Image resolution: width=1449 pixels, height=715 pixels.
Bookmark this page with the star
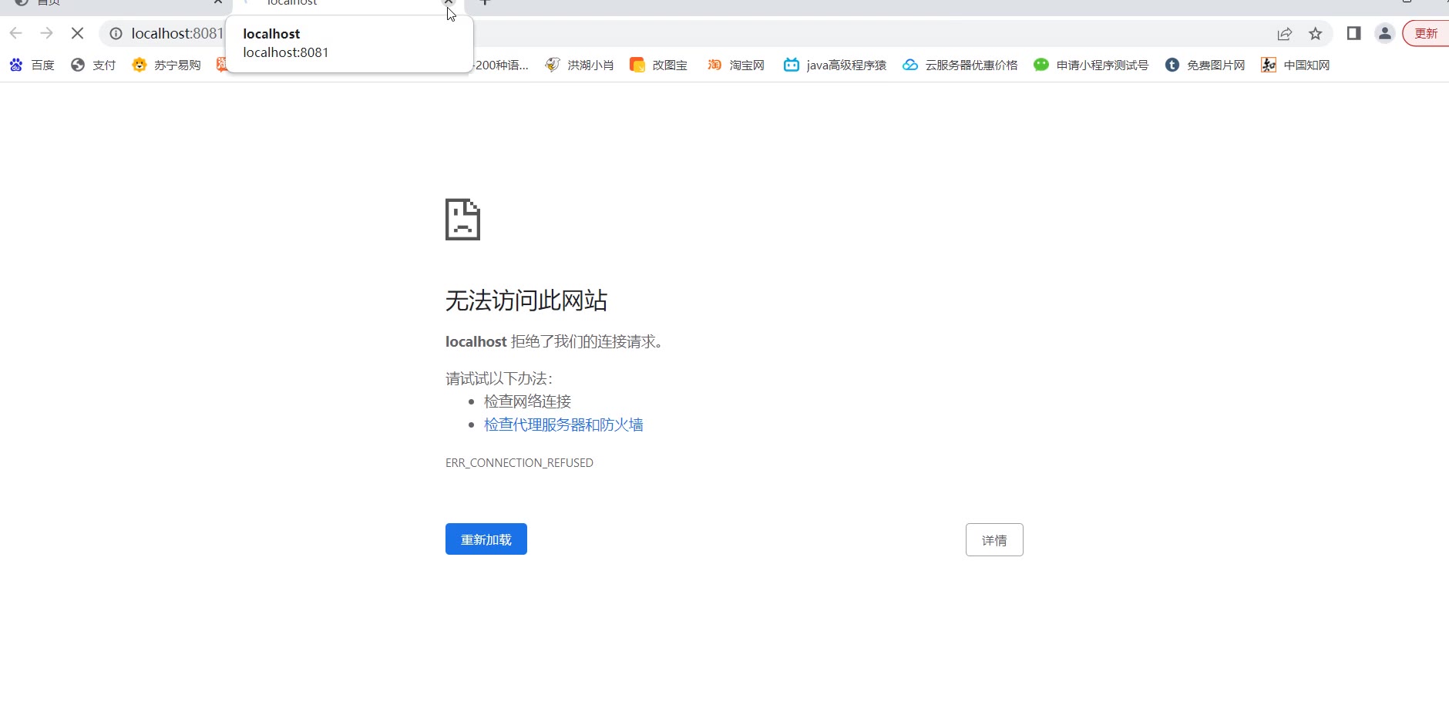1316,33
